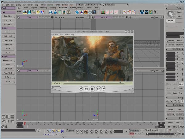Image resolution: width=185 pixels, height=139 pixels.
Task: Open the Simulate menu in the XSI menu bar
Action: (65, 5)
